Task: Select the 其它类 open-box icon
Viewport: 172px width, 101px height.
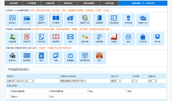Action: tap(157, 39)
